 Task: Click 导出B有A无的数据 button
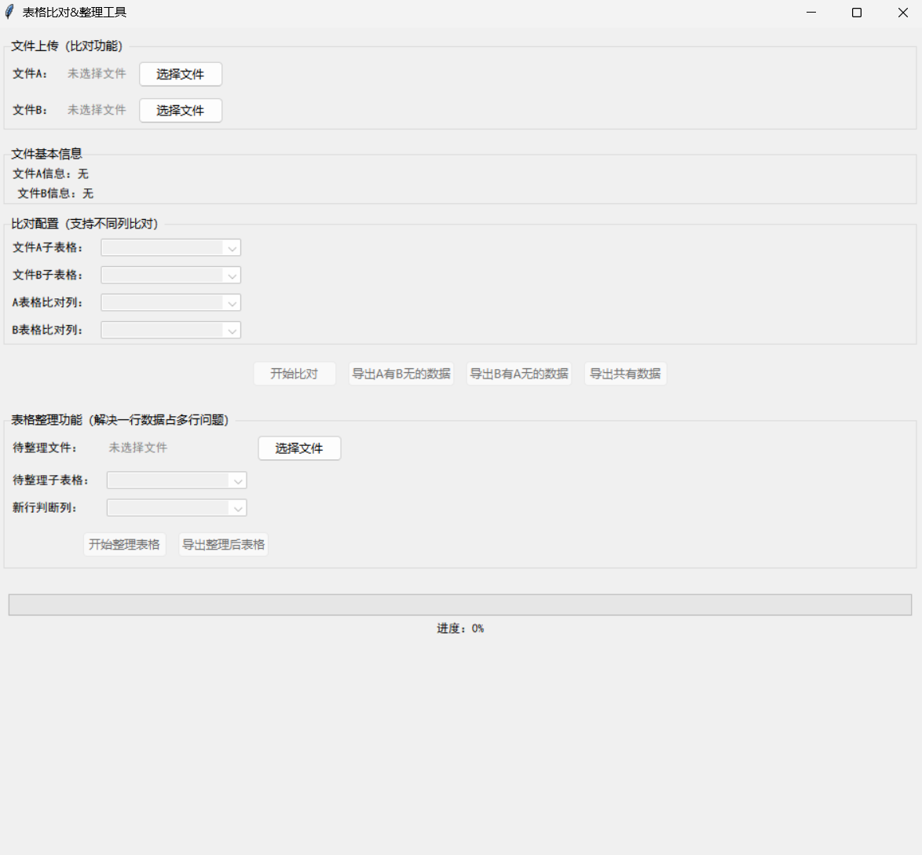pyautogui.click(x=519, y=374)
